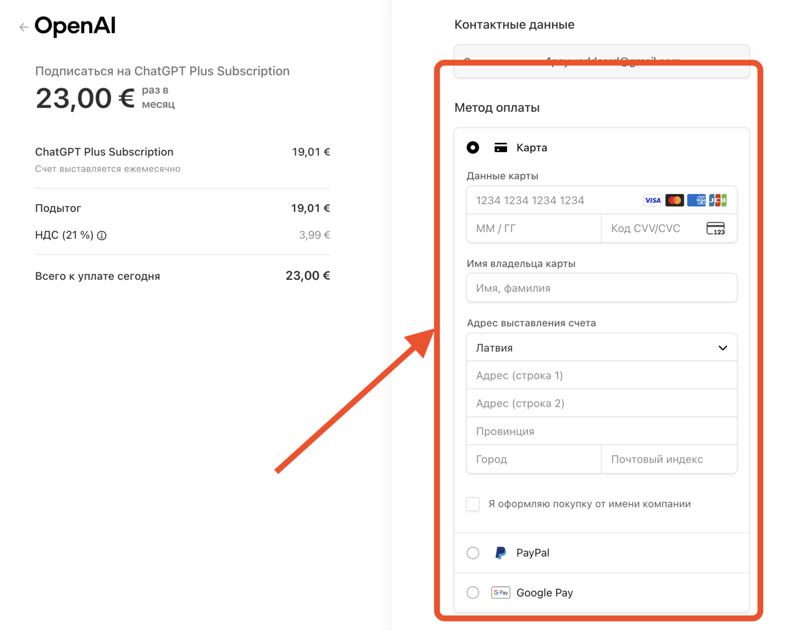Check the company purchase checkbox
Image resolution: width=799 pixels, height=631 pixels.
(473, 504)
